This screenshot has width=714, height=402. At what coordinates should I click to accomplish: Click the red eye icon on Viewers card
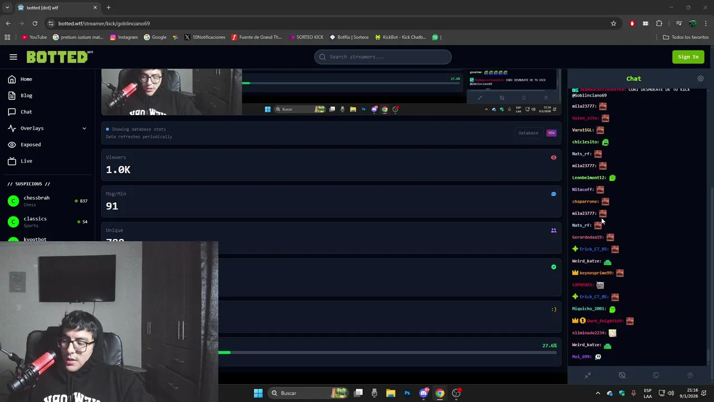(553, 157)
